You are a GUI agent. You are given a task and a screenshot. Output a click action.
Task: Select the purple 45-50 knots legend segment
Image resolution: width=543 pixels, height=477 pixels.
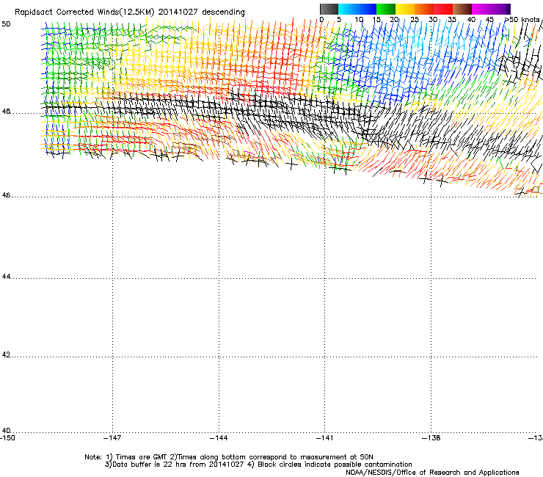[500, 9]
